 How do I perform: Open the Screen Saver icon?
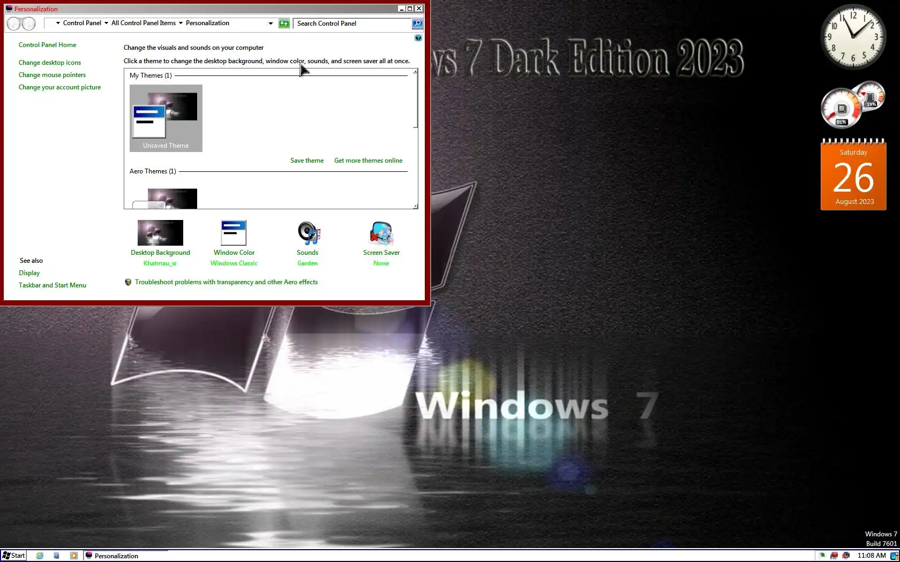[x=381, y=233]
